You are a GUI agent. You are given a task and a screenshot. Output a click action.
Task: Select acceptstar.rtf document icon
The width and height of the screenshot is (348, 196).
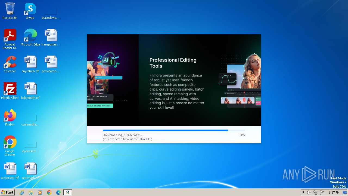point(10,171)
